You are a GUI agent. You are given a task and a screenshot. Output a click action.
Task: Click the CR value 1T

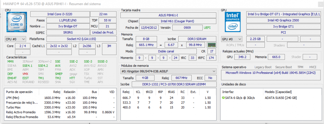coord(212,51)
